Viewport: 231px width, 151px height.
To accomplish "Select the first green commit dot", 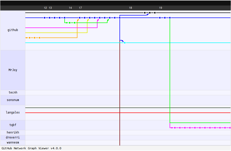I will tap(70, 23).
